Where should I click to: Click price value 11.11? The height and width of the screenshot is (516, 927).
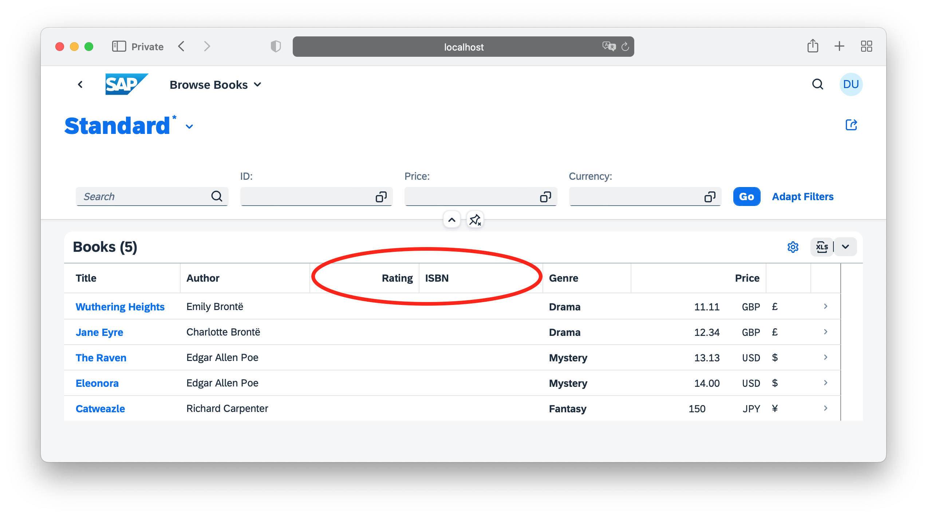click(x=707, y=307)
